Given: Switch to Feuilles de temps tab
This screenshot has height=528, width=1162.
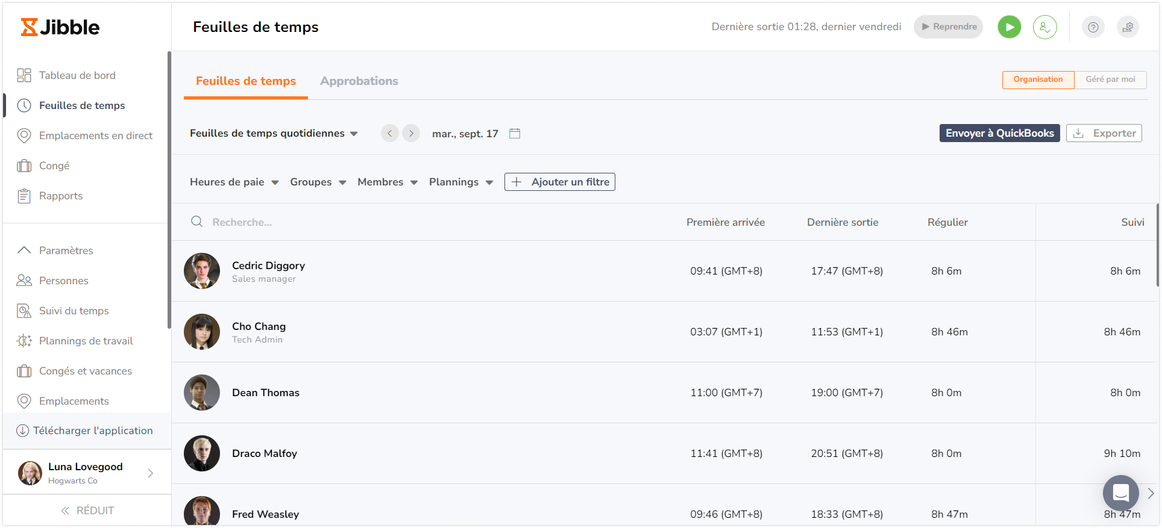Looking at the screenshot, I should pos(246,81).
